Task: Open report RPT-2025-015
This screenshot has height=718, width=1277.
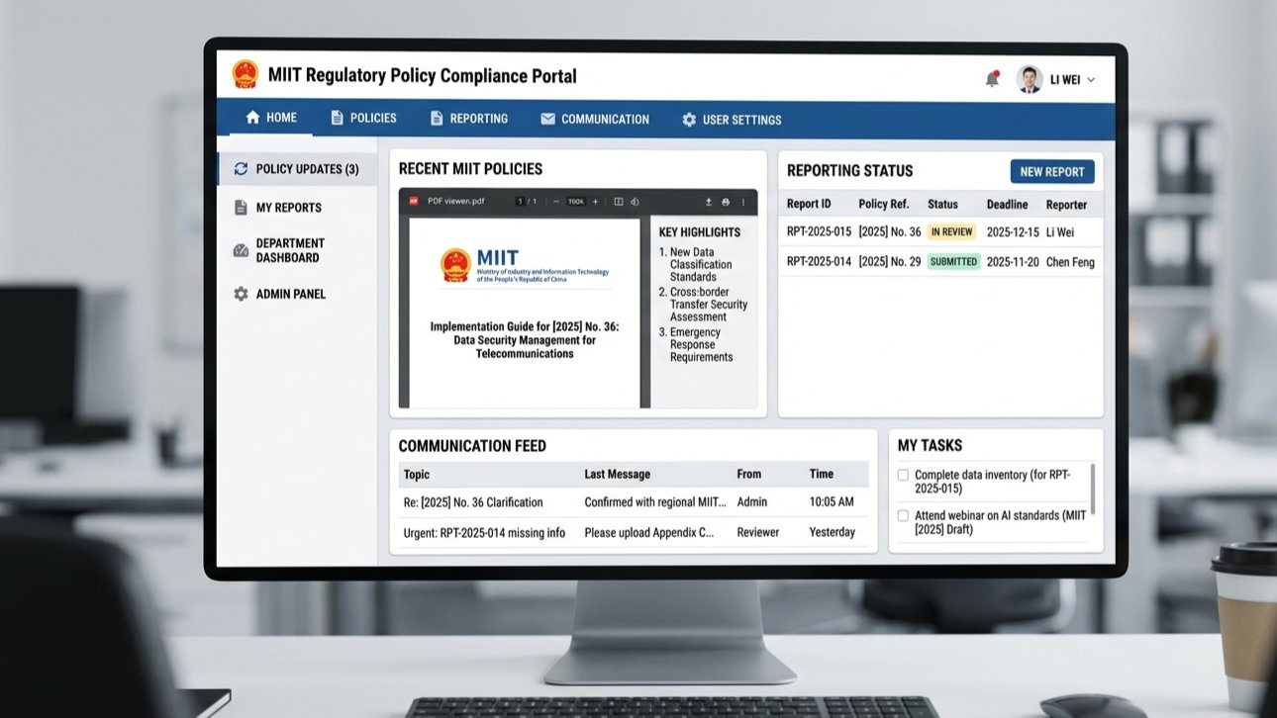Action: pyautogui.click(x=819, y=232)
